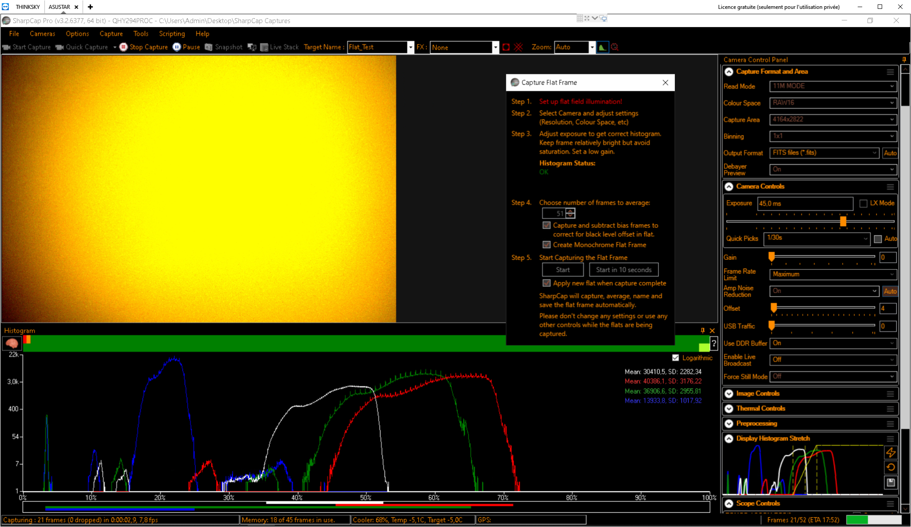Open the Quick Picks exposure dropdown

[x=817, y=238]
